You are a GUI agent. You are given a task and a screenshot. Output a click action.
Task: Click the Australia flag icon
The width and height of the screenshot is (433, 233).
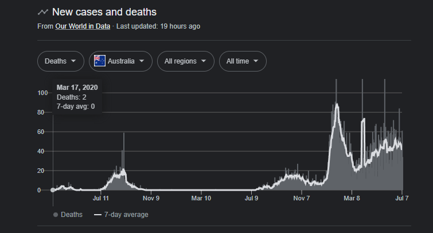click(100, 61)
